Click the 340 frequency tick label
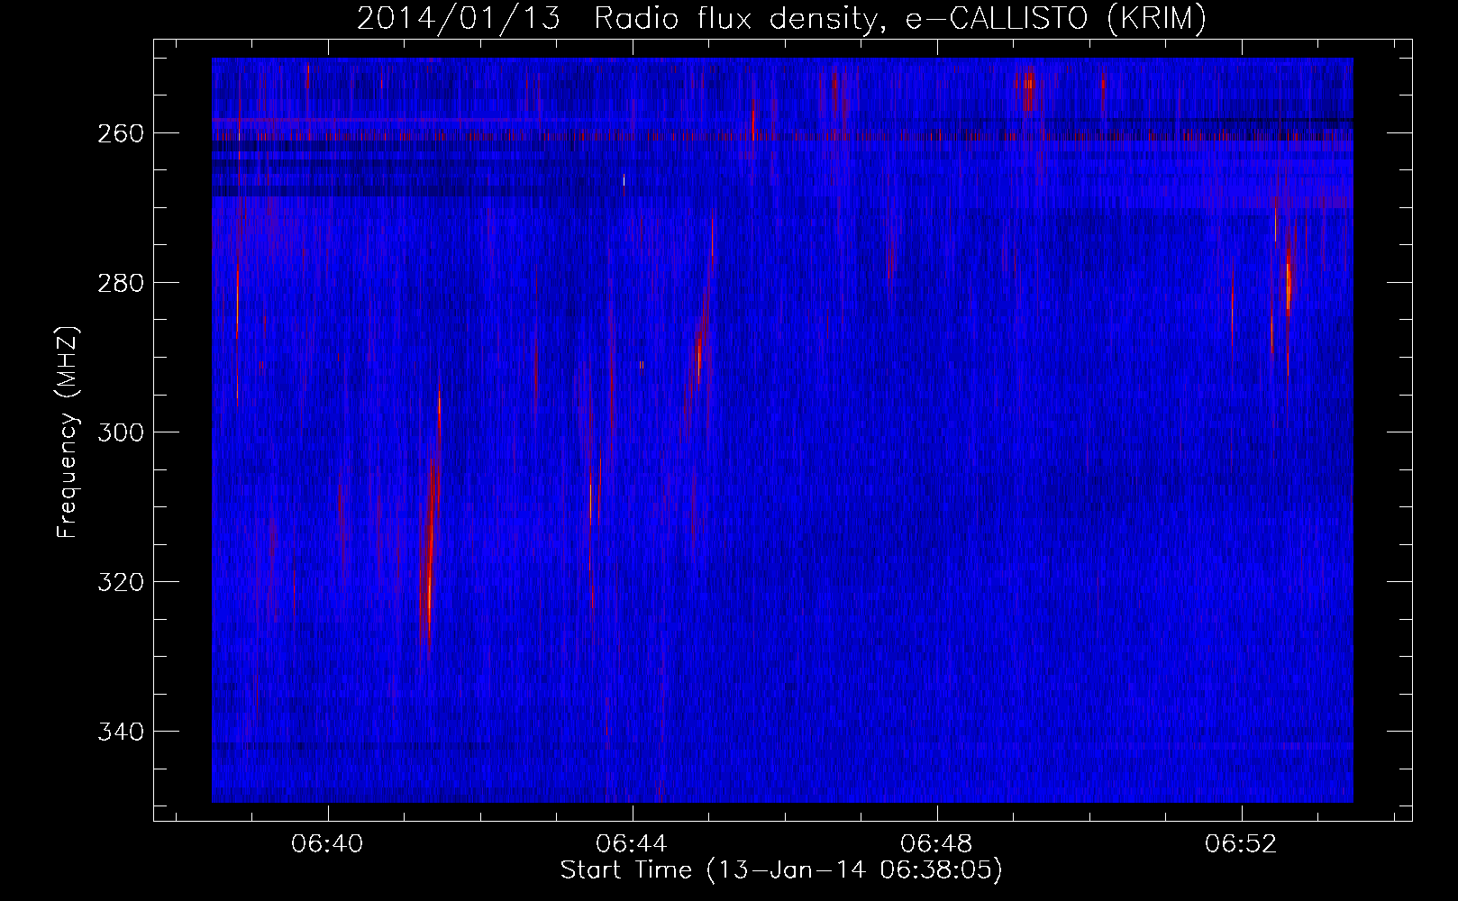The height and width of the screenshot is (901, 1458). point(119,732)
